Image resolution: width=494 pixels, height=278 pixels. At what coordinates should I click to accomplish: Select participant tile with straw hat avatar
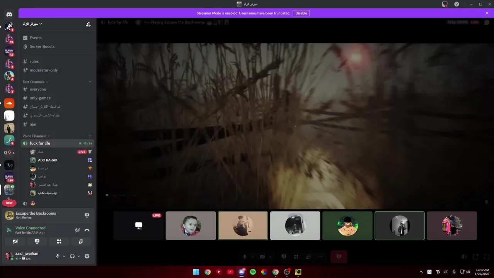click(347, 225)
